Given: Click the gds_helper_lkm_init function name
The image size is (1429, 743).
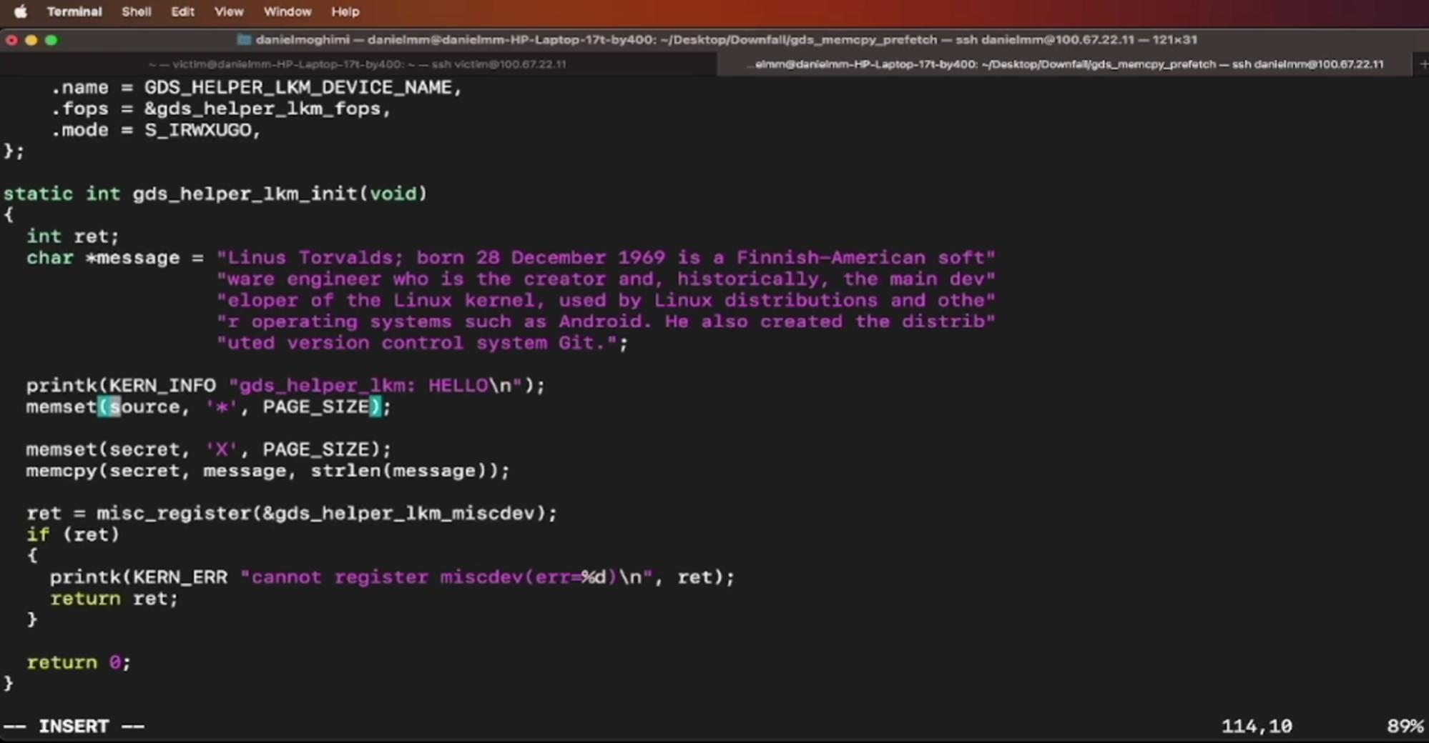Looking at the screenshot, I should pyautogui.click(x=245, y=194).
